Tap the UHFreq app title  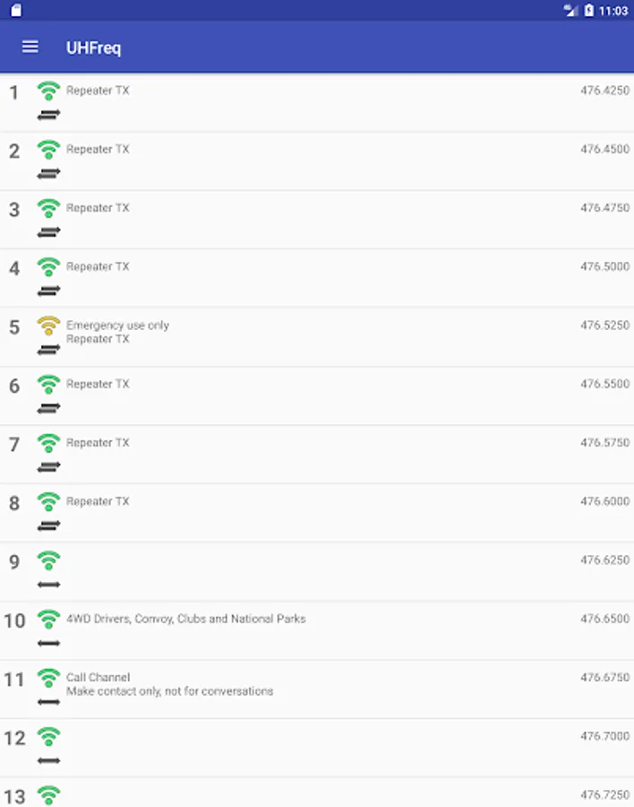[93, 48]
